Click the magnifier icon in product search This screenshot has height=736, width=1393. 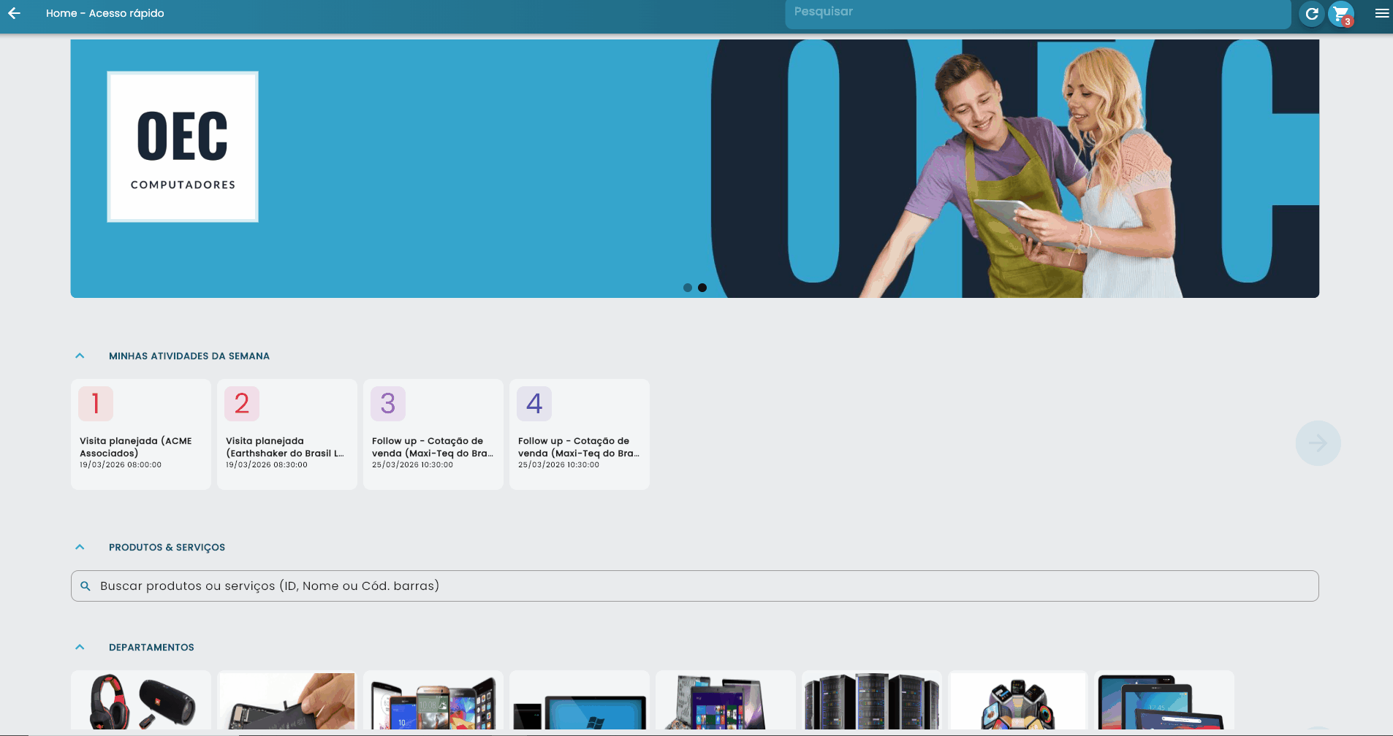coord(86,586)
